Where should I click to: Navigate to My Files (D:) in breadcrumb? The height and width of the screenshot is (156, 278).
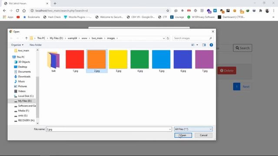[56, 38]
